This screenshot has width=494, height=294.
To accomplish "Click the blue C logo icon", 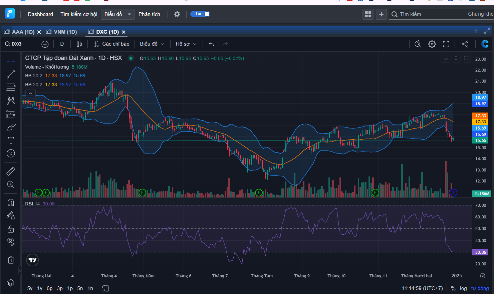I will click(x=485, y=44).
